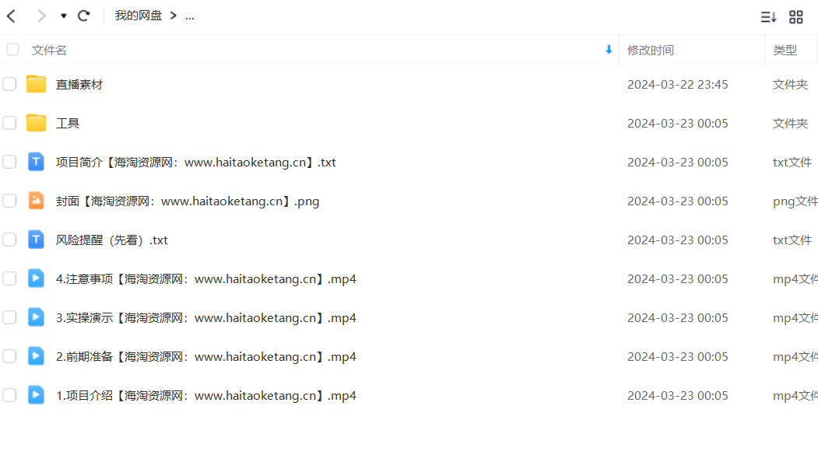Click the 2.前期准备 video file icon
This screenshot has width=818, height=455.
[x=36, y=356]
